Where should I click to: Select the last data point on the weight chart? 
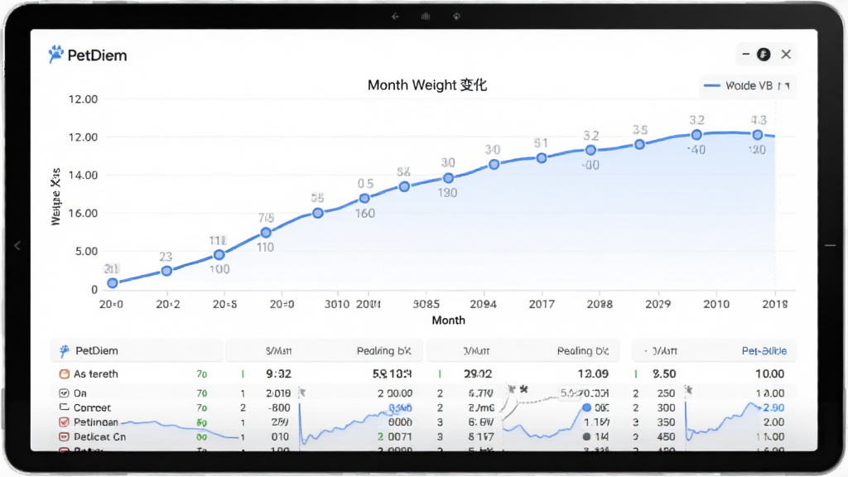coord(758,135)
